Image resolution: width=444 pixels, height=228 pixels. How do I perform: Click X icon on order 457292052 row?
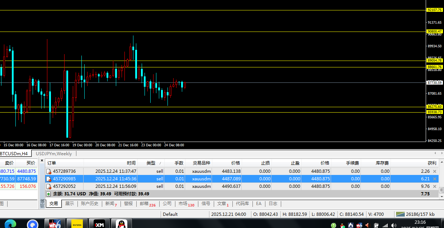[x=435, y=186]
